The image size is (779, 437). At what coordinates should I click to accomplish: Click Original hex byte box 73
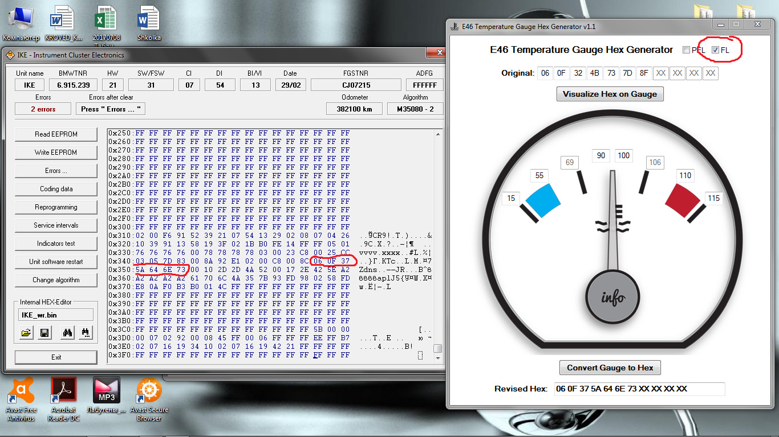pos(611,73)
